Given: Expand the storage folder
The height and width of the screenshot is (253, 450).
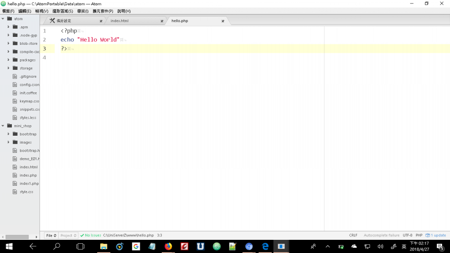Looking at the screenshot, I should [x=8, y=68].
